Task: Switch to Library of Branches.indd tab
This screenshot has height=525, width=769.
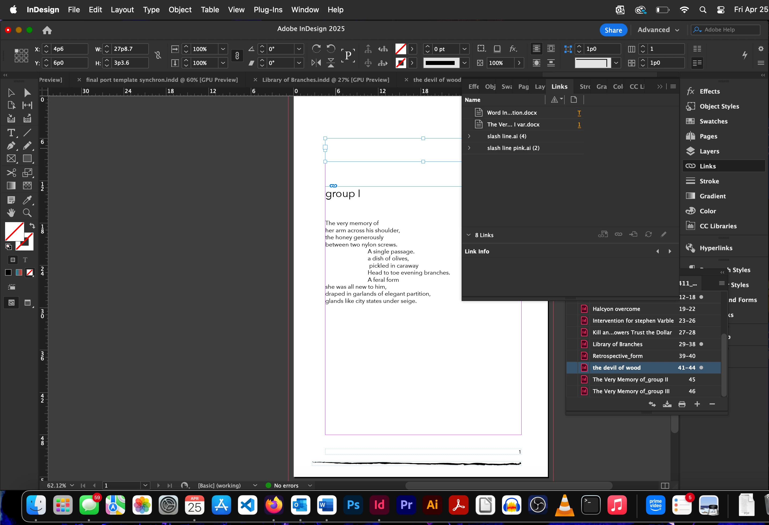Action: pyautogui.click(x=325, y=80)
